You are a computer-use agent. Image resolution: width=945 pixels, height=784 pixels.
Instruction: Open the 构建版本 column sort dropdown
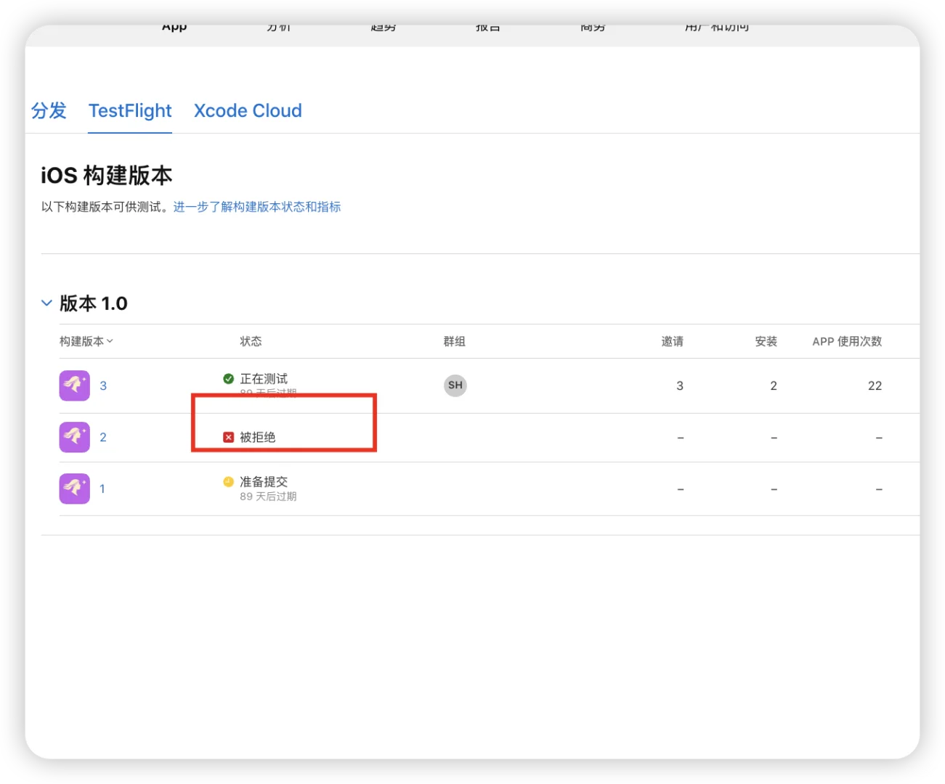(110, 341)
